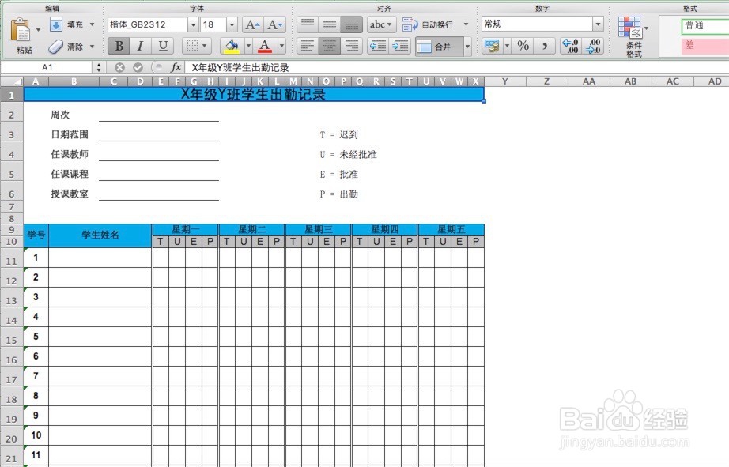Apply percent style

tap(523, 46)
